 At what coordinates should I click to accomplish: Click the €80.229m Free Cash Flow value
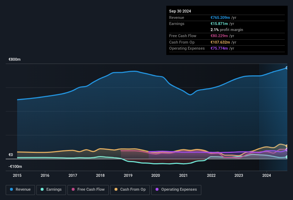pyautogui.click(x=222, y=36)
